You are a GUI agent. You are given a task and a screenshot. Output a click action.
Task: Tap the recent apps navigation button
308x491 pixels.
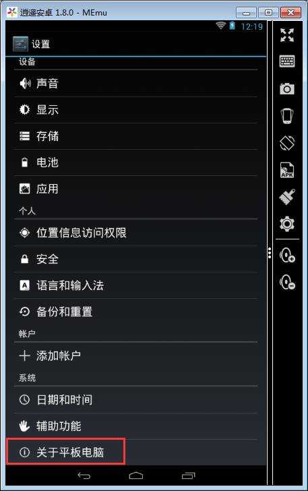[x=189, y=475]
